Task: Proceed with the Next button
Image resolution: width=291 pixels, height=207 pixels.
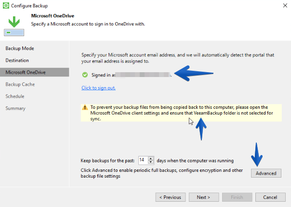Action: [204, 197]
